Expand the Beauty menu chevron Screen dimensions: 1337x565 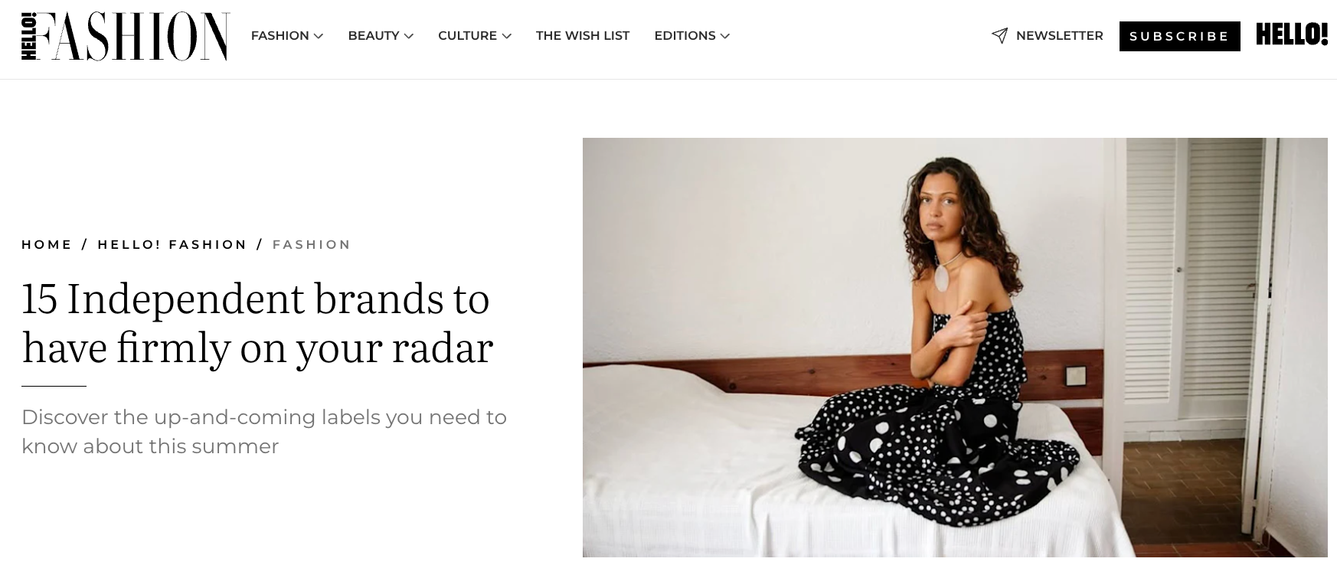click(409, 36)
